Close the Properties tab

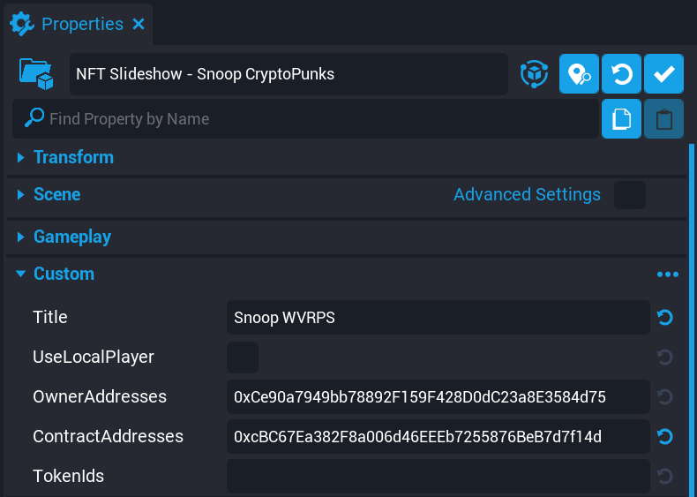click(x=139, y=24)
